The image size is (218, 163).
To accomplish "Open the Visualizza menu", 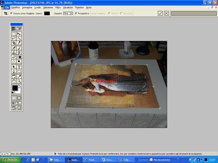I will tap(68, 7).
